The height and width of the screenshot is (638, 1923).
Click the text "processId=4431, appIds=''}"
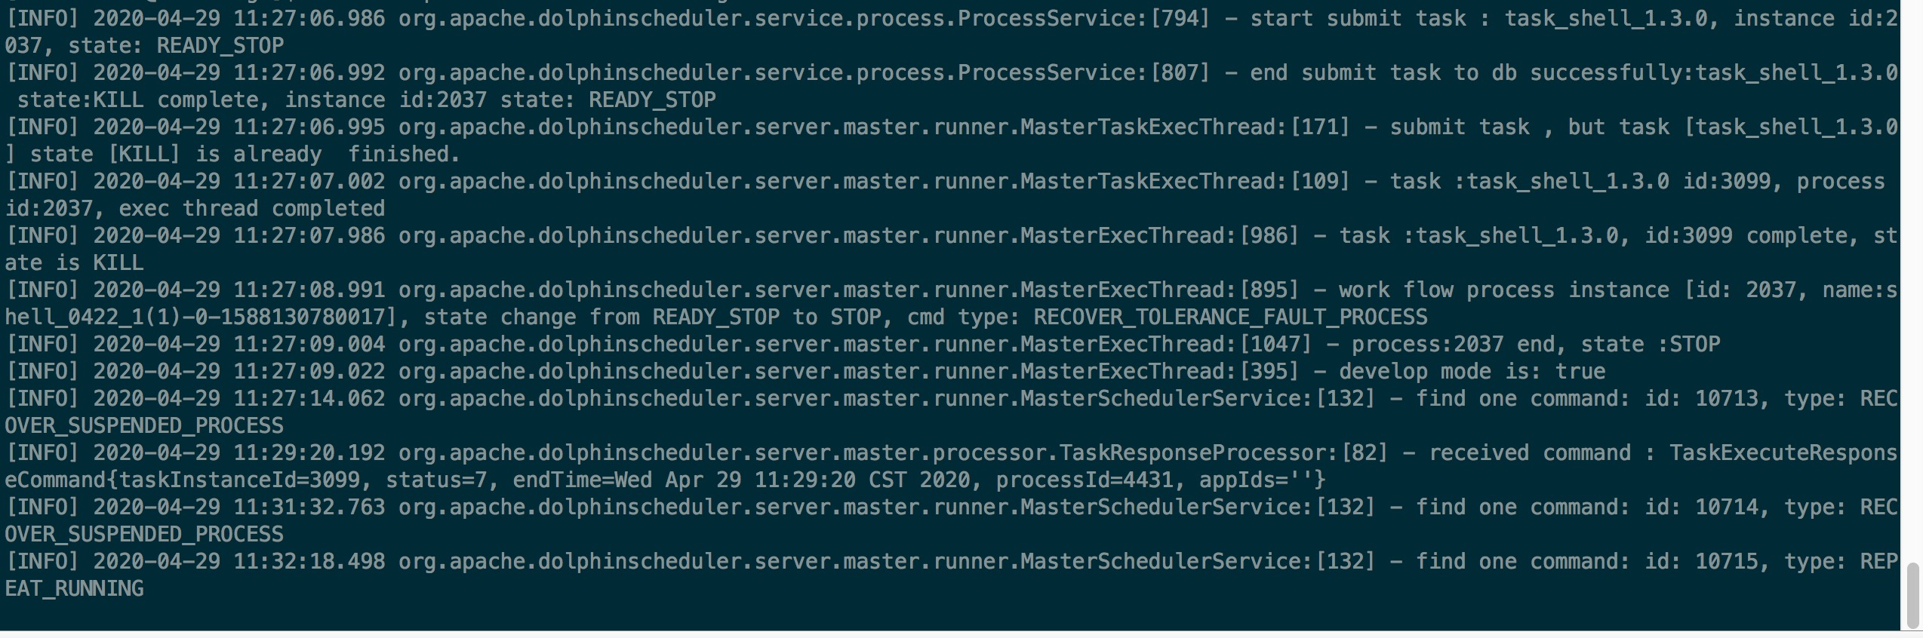pos(1160,480)
